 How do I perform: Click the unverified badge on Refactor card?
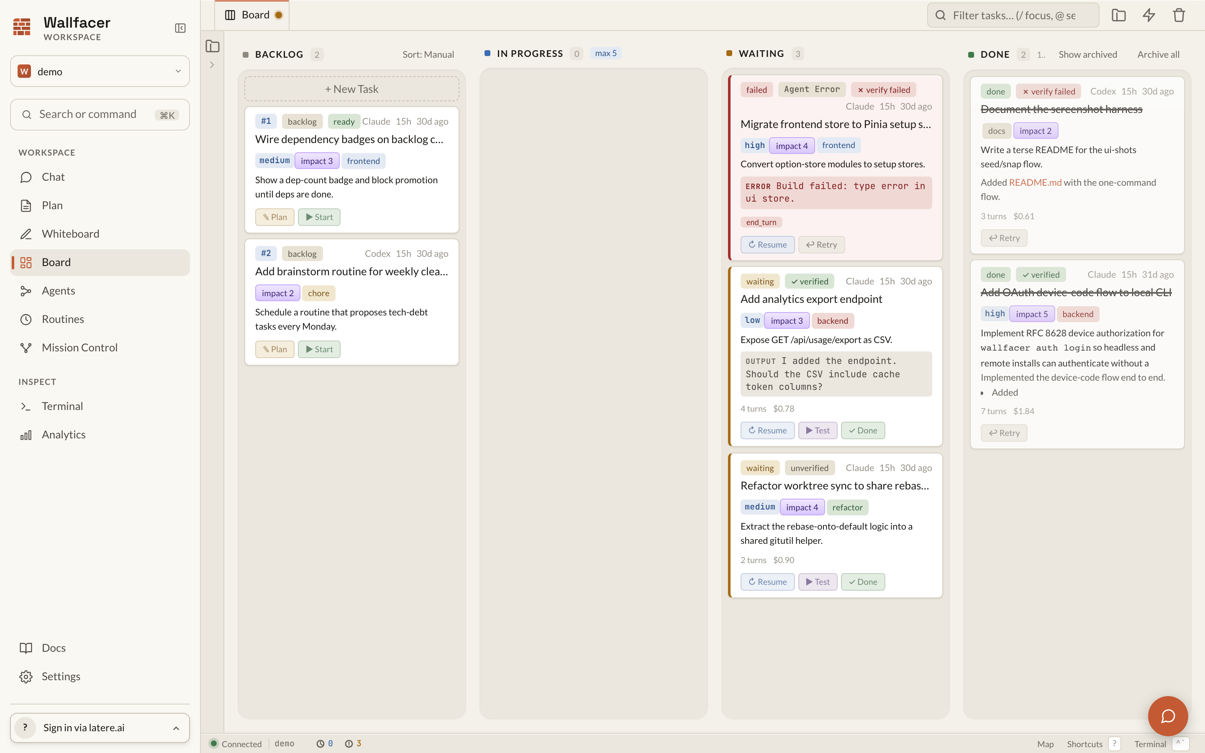tap(809, 468)
